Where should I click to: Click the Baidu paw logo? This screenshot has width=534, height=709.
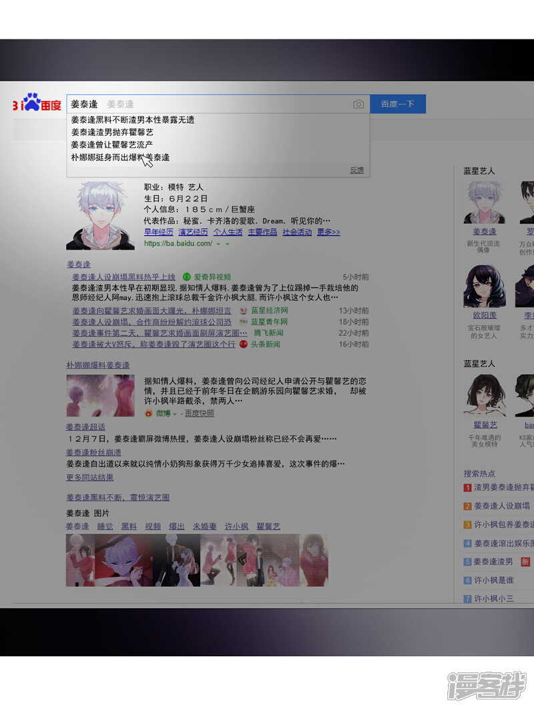[x=31, y=101]
